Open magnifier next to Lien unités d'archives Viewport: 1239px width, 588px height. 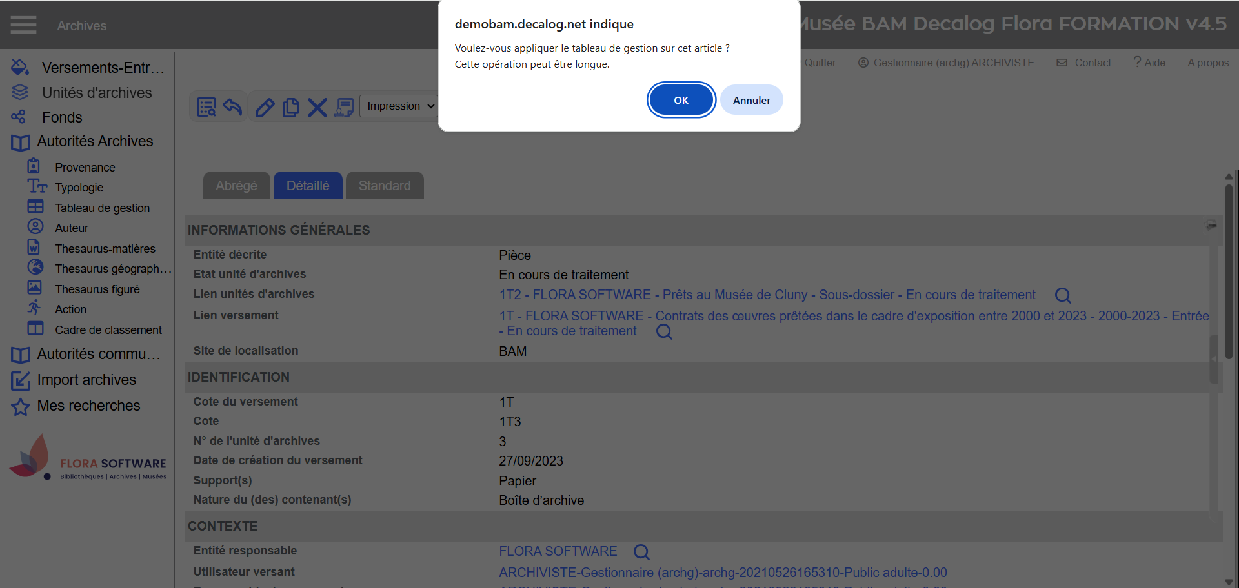pyautogui.click(x=1062, y=295)
